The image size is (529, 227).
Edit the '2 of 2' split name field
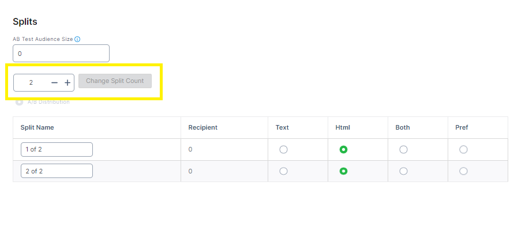(x=57, y=171)
